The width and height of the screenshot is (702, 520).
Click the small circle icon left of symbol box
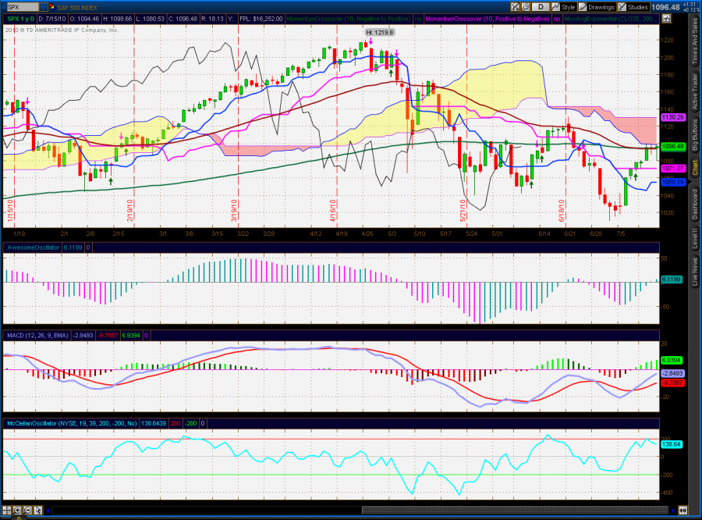(x=3, y=7)
